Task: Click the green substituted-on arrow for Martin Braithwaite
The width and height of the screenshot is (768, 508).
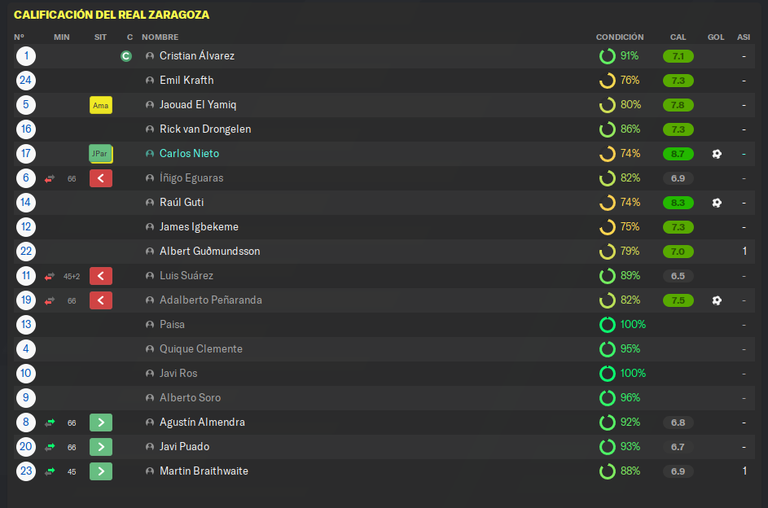Action: click(101, 471)
